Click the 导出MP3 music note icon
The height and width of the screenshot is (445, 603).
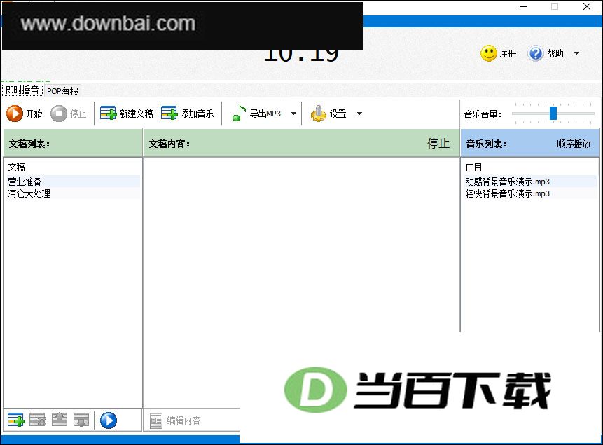point(239,114)
